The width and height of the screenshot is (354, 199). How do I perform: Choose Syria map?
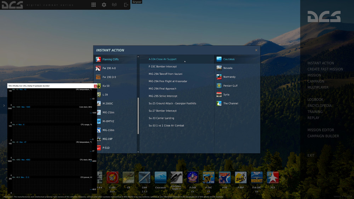click(237, 95)
